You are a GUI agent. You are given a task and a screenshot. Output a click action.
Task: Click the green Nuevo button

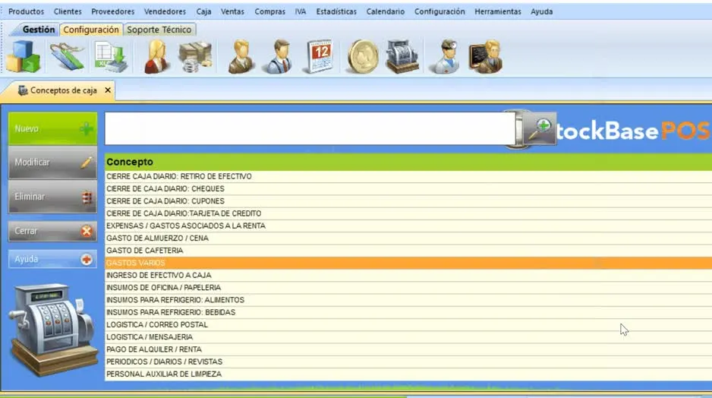point(52,129)
